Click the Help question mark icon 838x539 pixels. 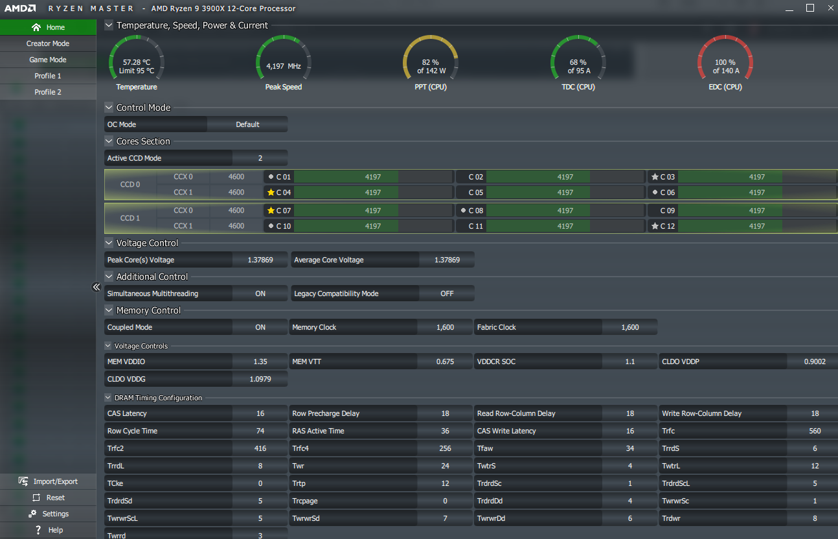39,530
